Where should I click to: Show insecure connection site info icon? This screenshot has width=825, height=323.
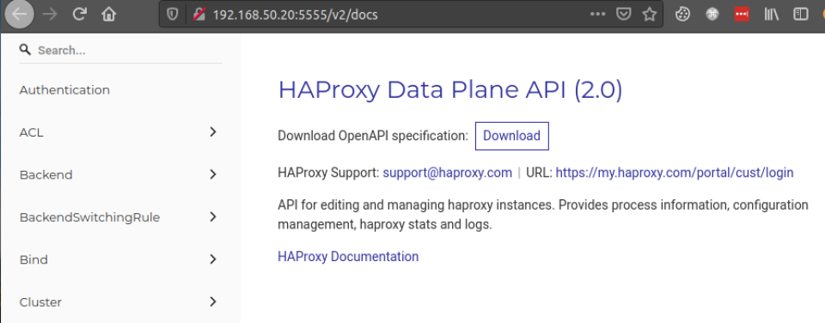[x=199, y=15]
